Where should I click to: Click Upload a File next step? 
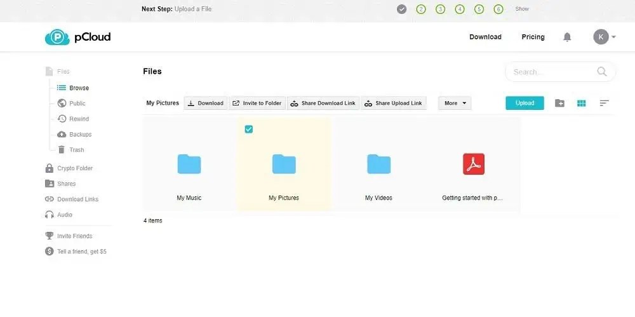(193, 9)
